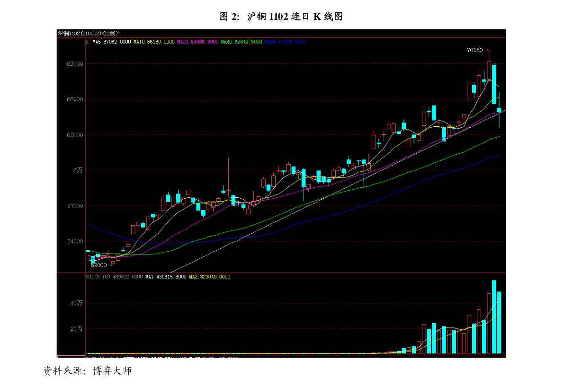Viewport: 564px width, 387px height.
Task: Click the 40万 volume axis label
Action: click(77, 303)
